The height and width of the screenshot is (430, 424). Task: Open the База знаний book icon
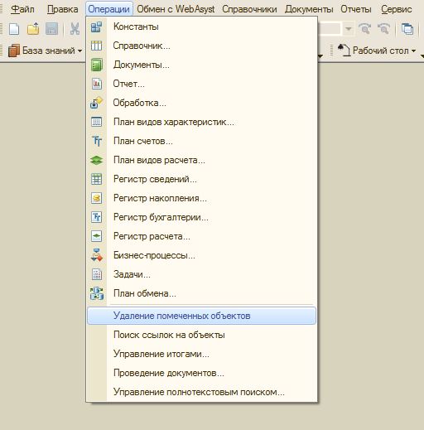pyautogui.click(x=14, y=51)
